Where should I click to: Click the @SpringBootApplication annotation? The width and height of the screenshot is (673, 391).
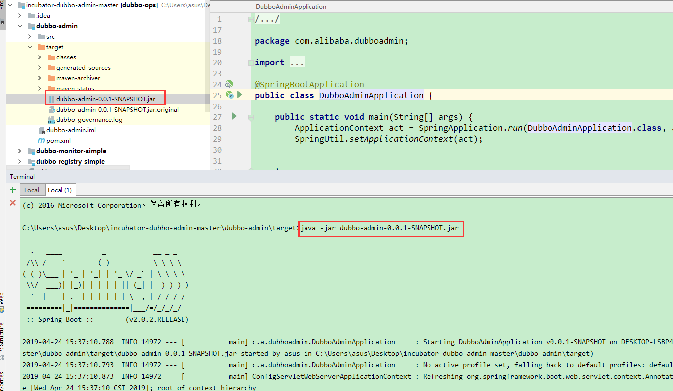tap(309, 85)
